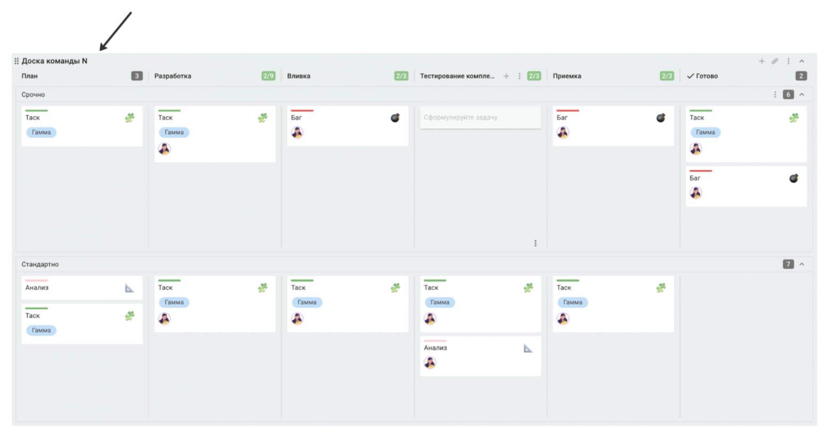Collapse the Стандартно swimlane
Viewport: 830px width, 439px height.
point(802,264)
